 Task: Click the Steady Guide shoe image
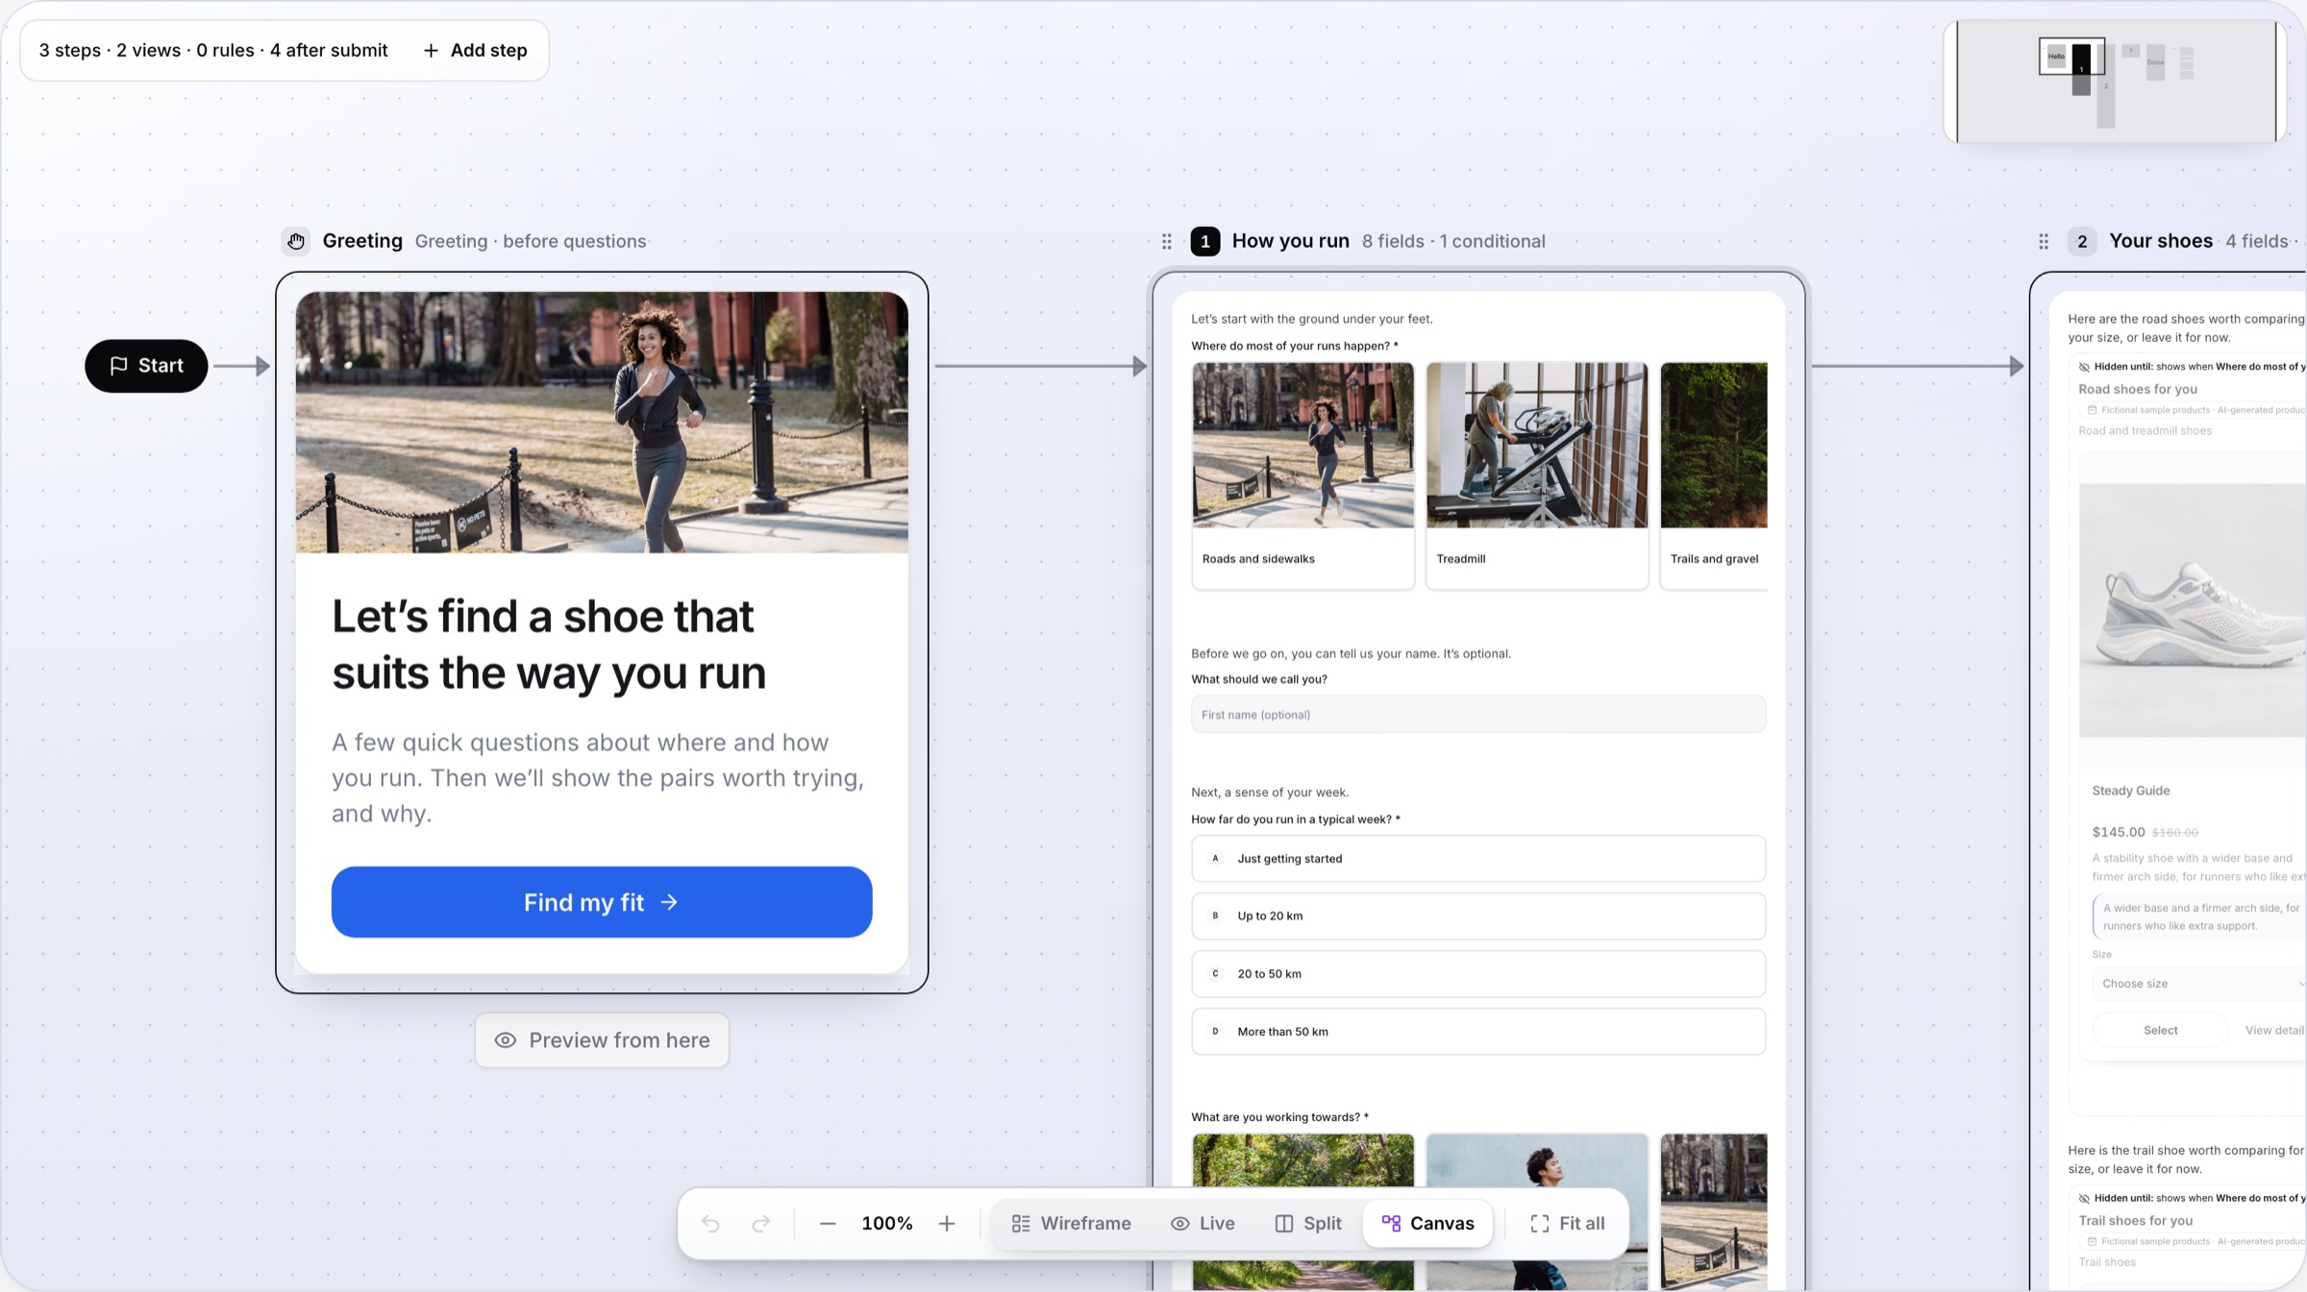click(x=2193, y=610)
